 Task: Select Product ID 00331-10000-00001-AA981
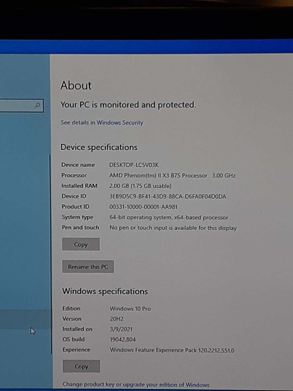point(143,207)
